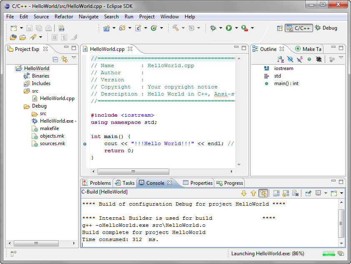Toggle hiding fields in the Outline view
The image size is (351, 264).
tap(290, 59)
